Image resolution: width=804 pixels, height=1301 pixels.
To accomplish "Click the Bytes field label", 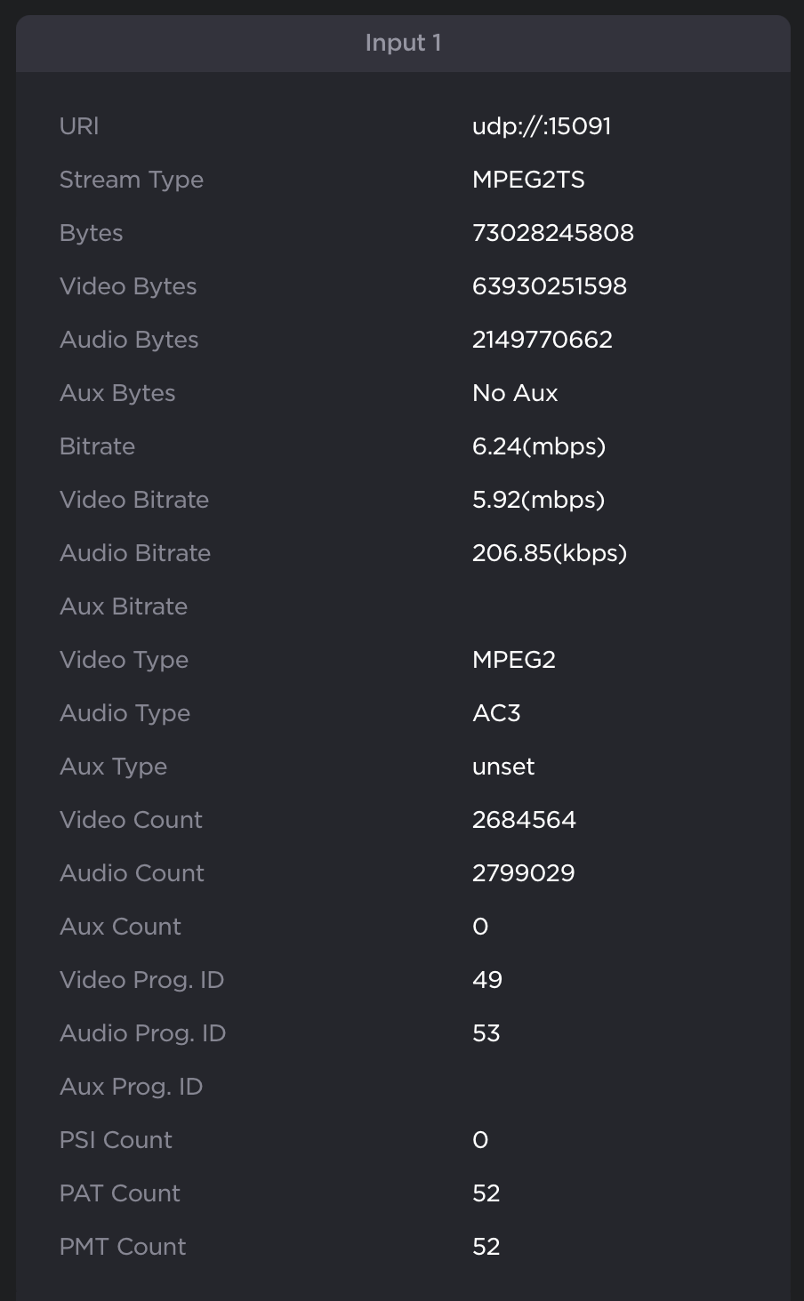I will 91,232.
